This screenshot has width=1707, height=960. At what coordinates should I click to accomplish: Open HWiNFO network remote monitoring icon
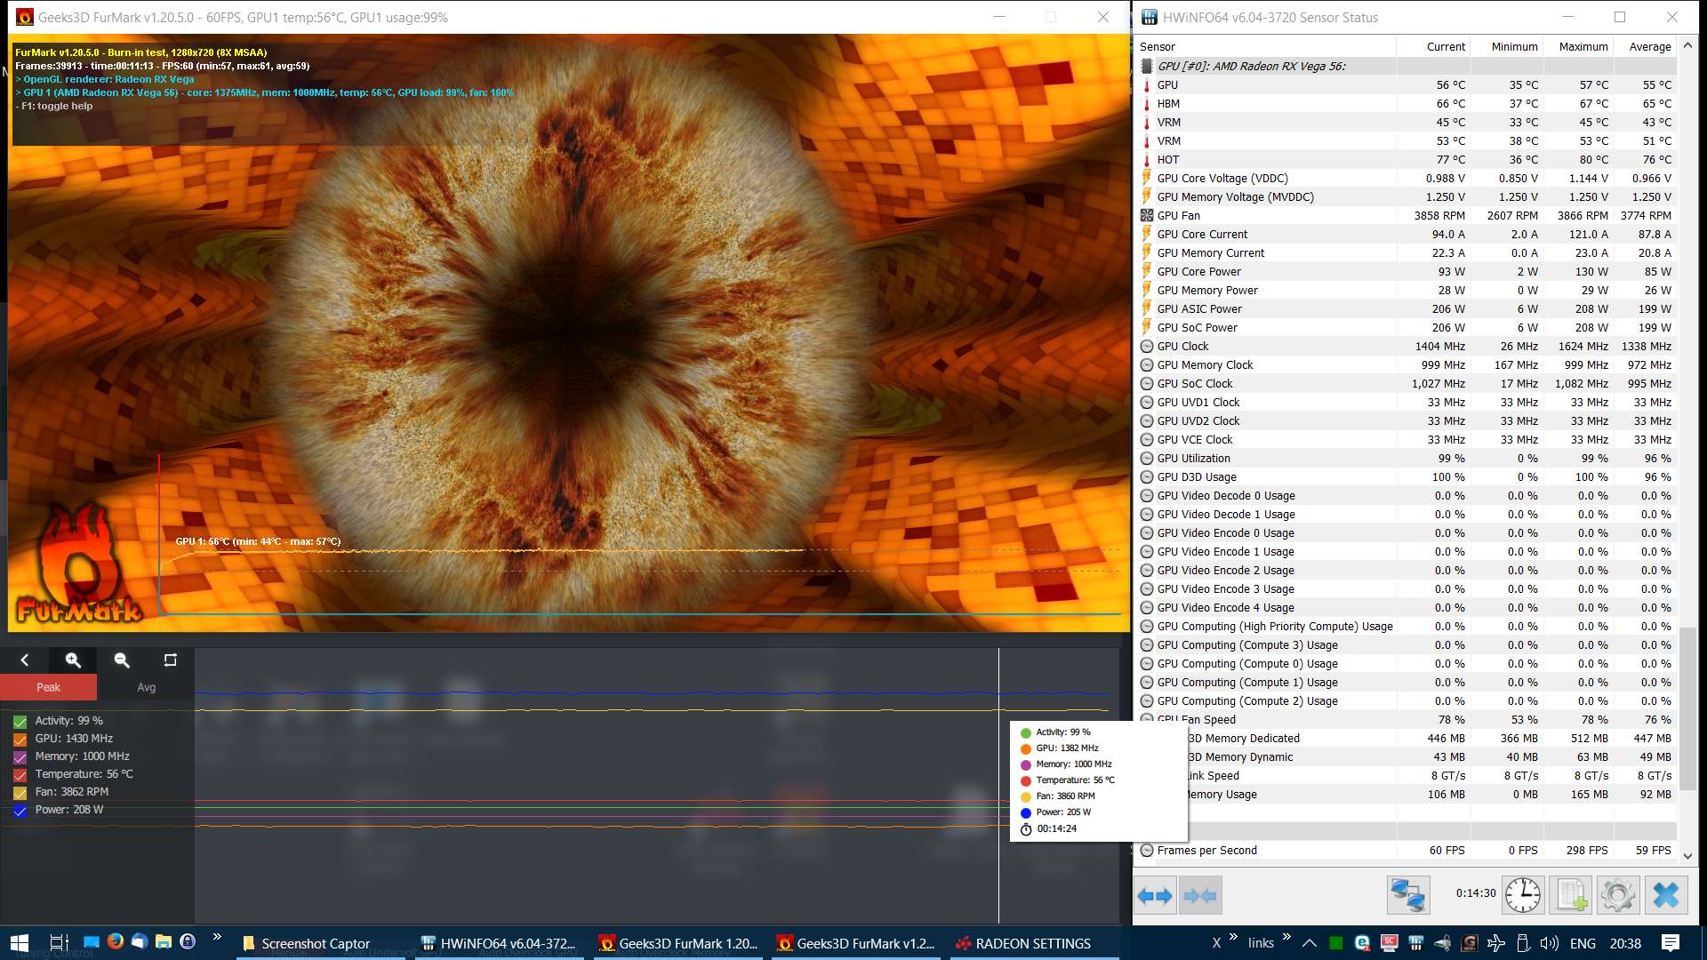(x=1408, y=895)
